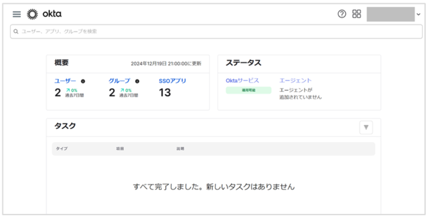426x216 pixels.
Task: Click info icon next to グループ
Action: (x=137, y=81)
